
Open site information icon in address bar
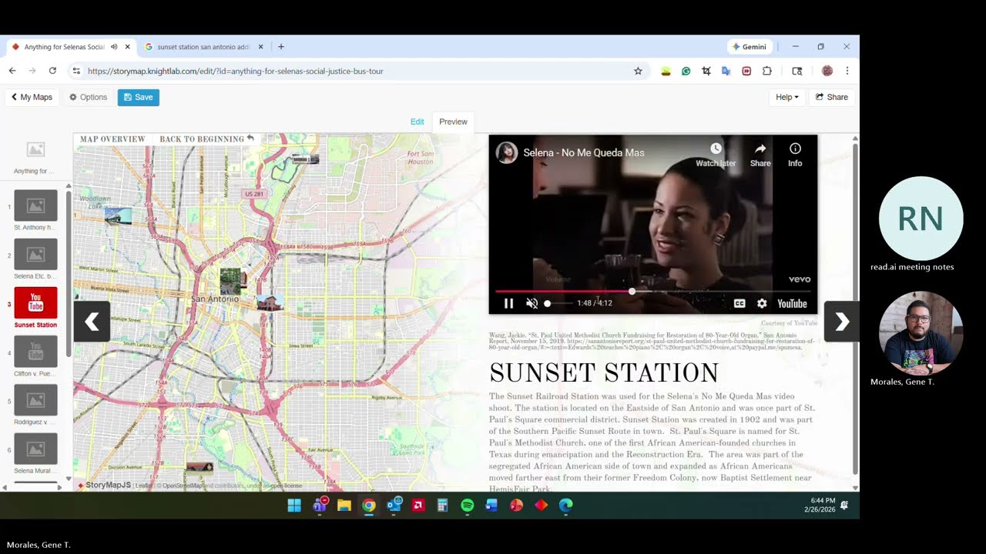(75, 71)
